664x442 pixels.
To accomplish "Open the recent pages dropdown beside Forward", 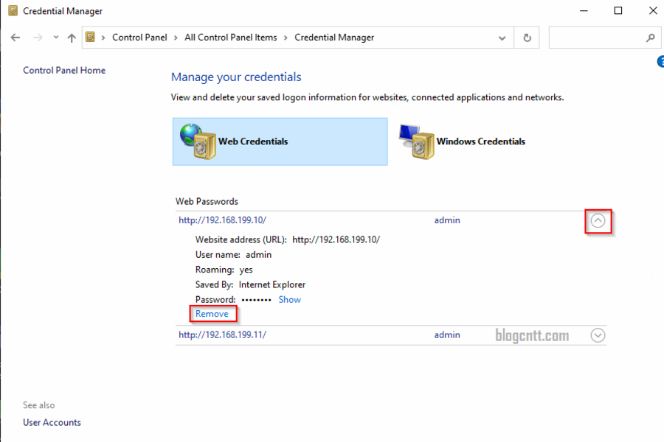I will [x=55, y=37].
